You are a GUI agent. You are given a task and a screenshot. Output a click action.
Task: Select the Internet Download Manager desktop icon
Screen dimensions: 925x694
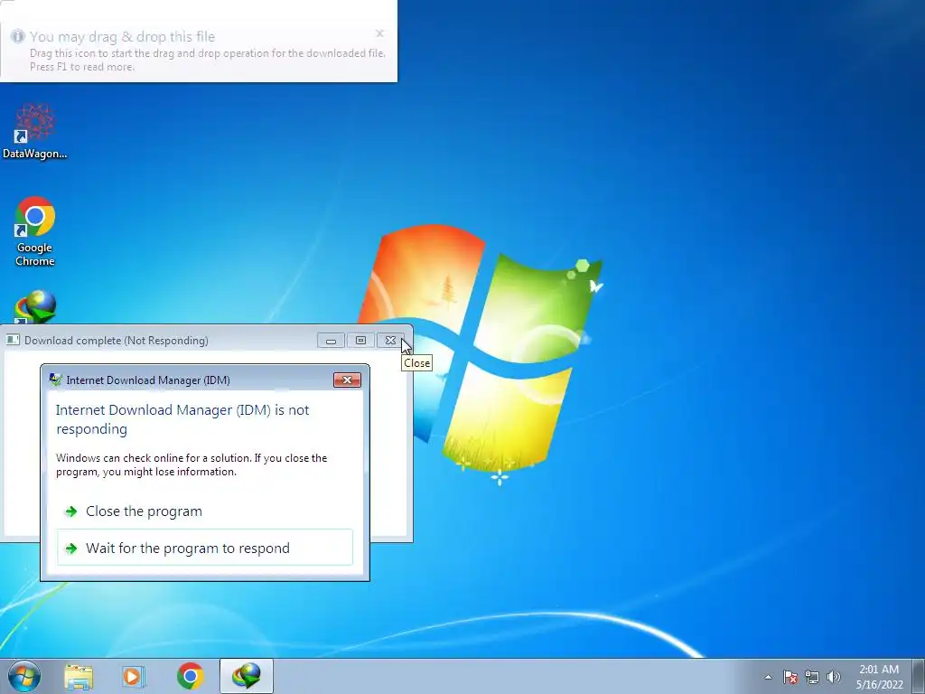click(35, 306)
